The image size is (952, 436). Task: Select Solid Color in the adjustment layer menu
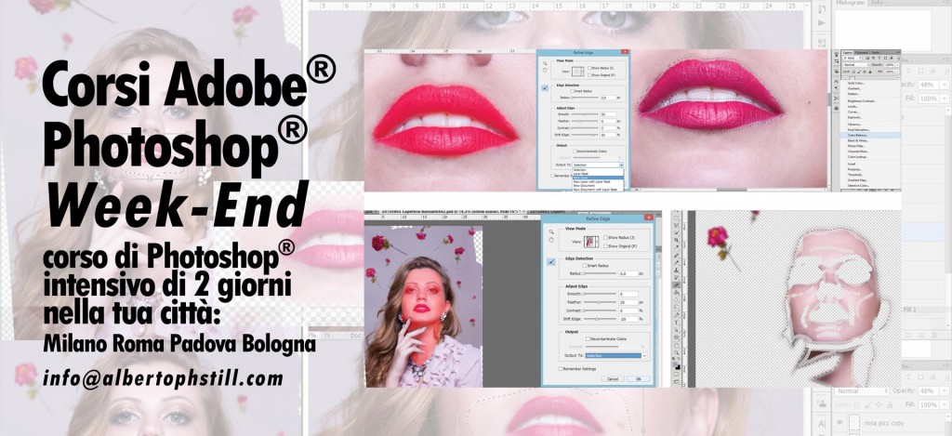(x=856, y=83)
